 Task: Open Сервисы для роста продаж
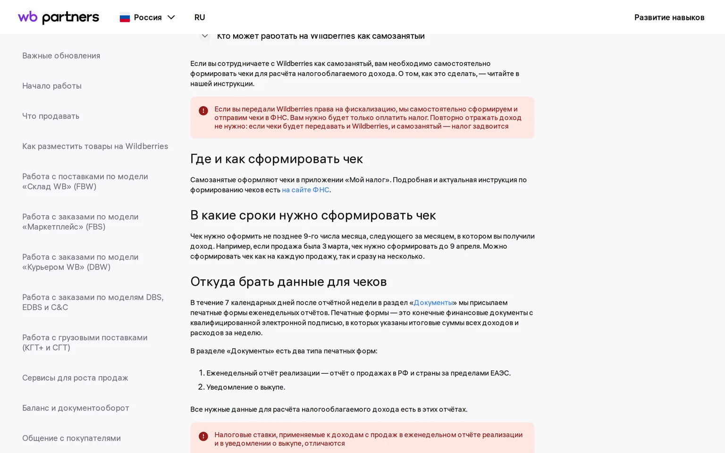coord(75,378)
